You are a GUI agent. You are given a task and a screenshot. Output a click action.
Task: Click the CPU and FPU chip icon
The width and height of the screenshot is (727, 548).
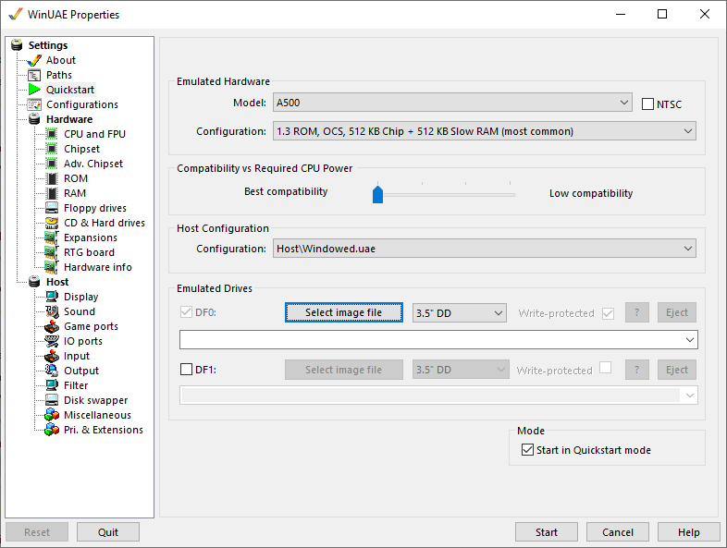click(52, 134)
